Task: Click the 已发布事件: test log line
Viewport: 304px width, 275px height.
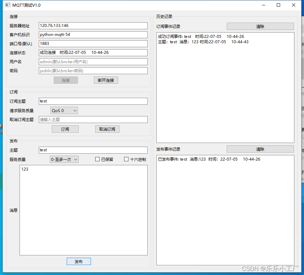Action: (x=209, y=159)
